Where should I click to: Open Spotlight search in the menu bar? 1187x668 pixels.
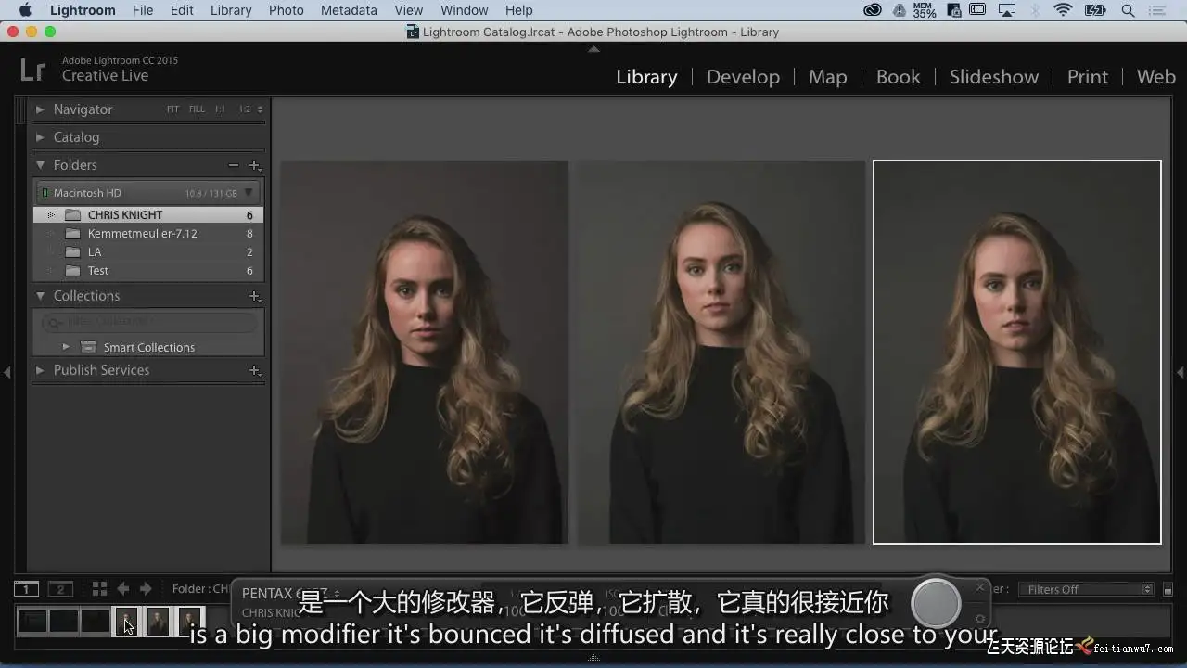point(1128,10)
